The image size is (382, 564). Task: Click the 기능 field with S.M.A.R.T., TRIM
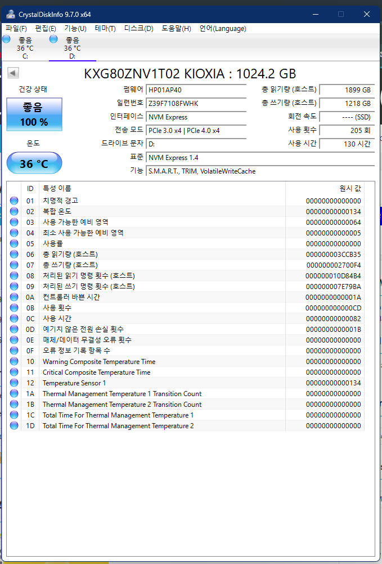pyautogui.click(x=260, y=171)
